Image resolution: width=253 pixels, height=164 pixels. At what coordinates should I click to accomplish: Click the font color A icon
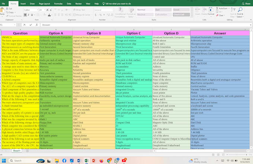(x=49, y=15)
